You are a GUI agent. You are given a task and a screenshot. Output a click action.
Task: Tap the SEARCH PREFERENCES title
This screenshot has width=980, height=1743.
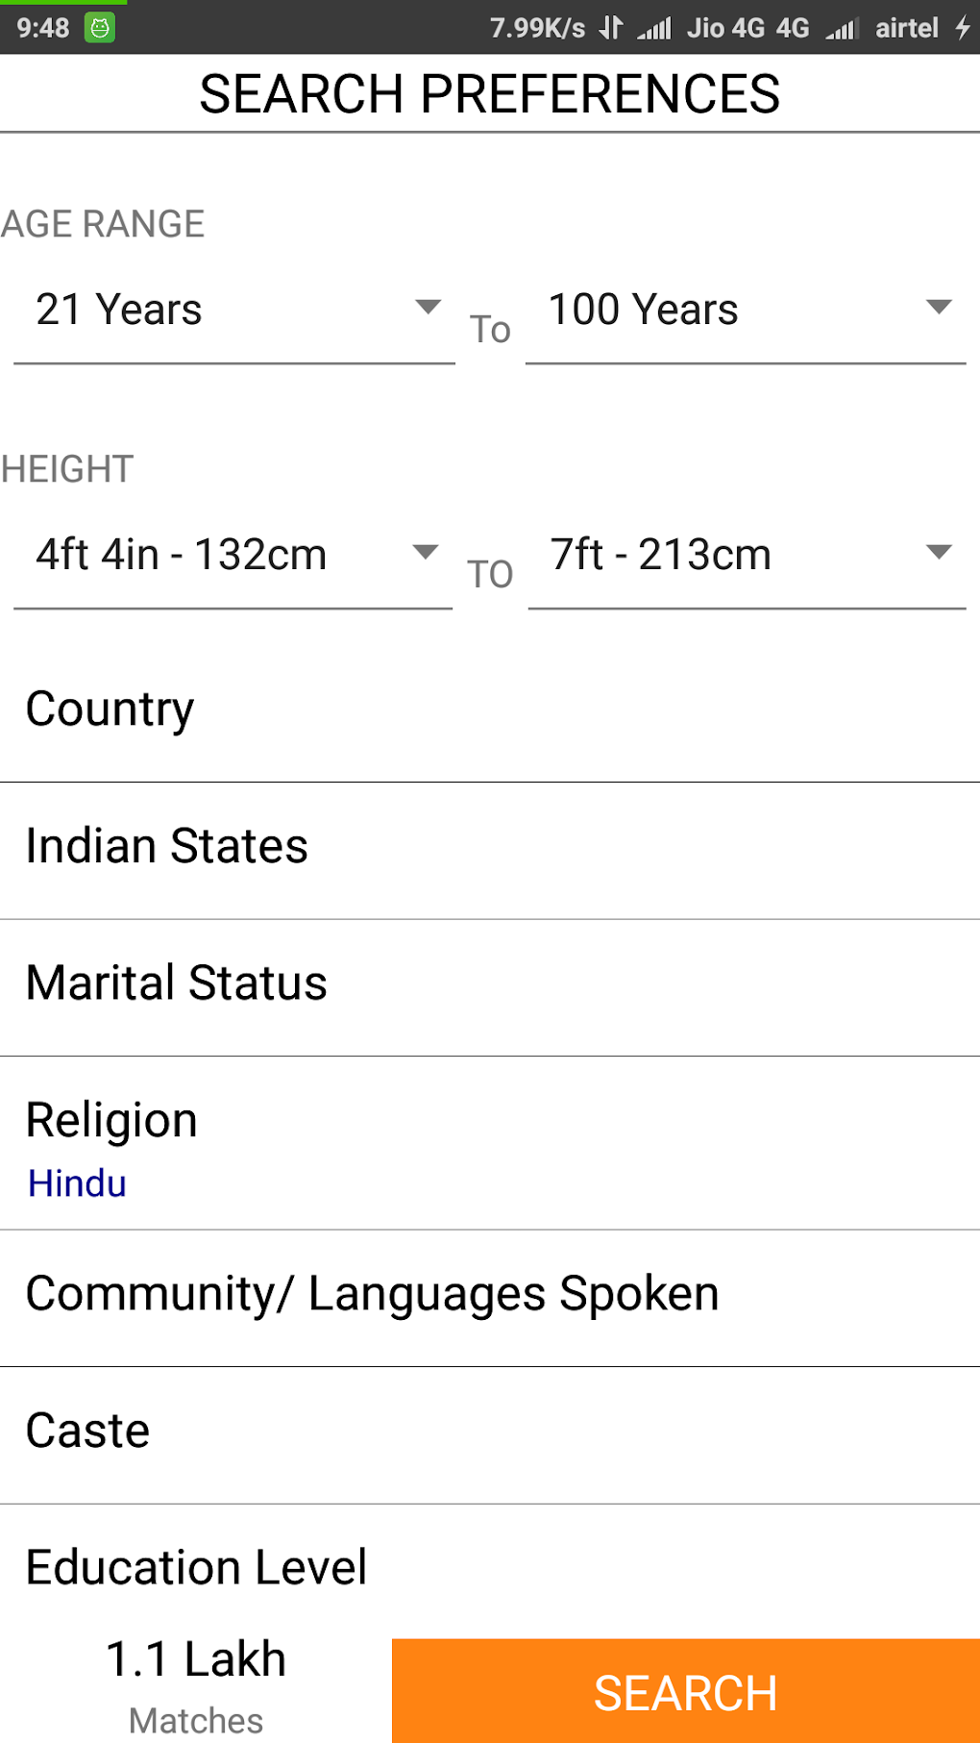[x=490, y=94]
